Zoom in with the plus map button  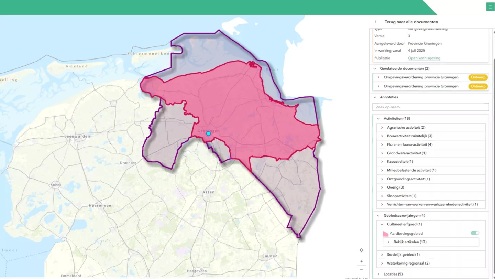tap(361, 261)
